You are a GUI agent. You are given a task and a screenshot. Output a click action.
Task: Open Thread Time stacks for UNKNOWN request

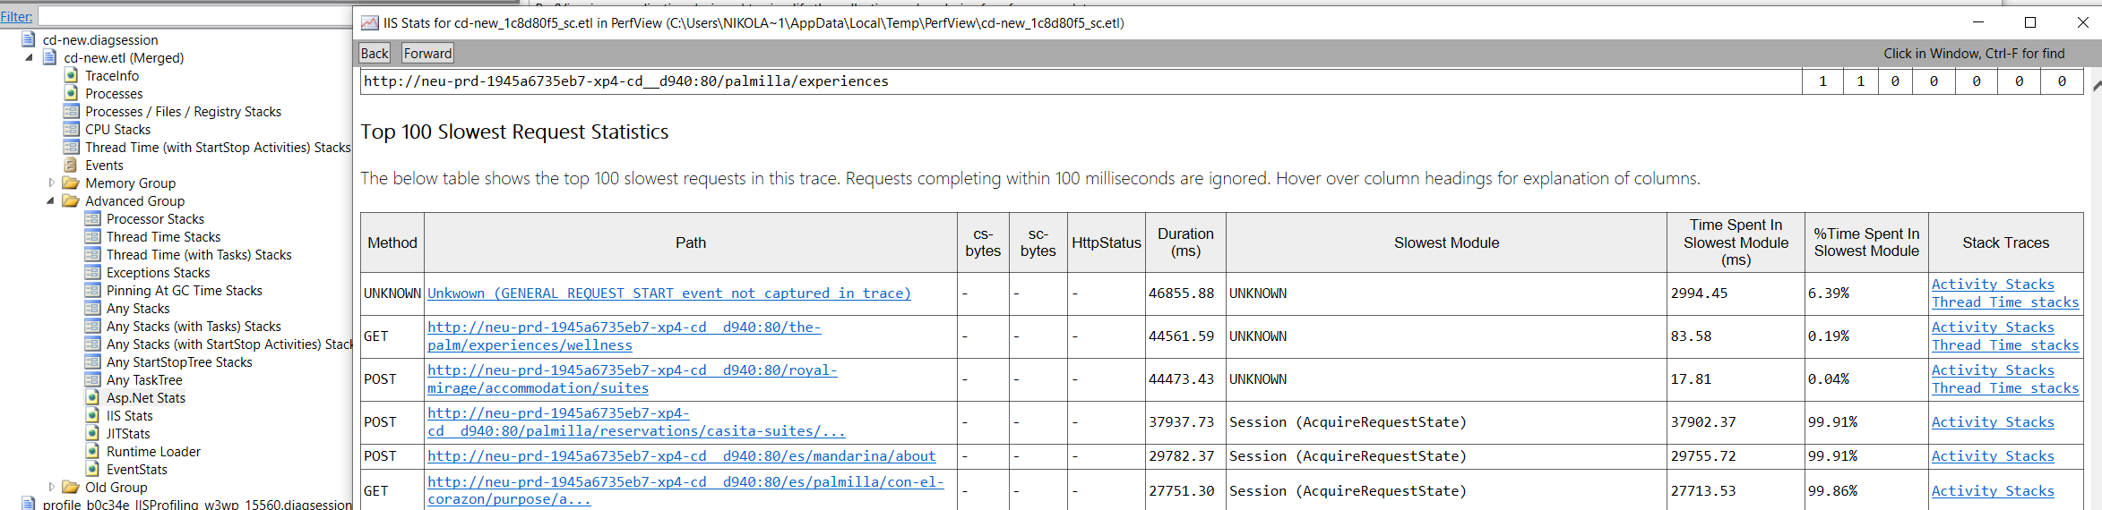[x=2004, y=302]
